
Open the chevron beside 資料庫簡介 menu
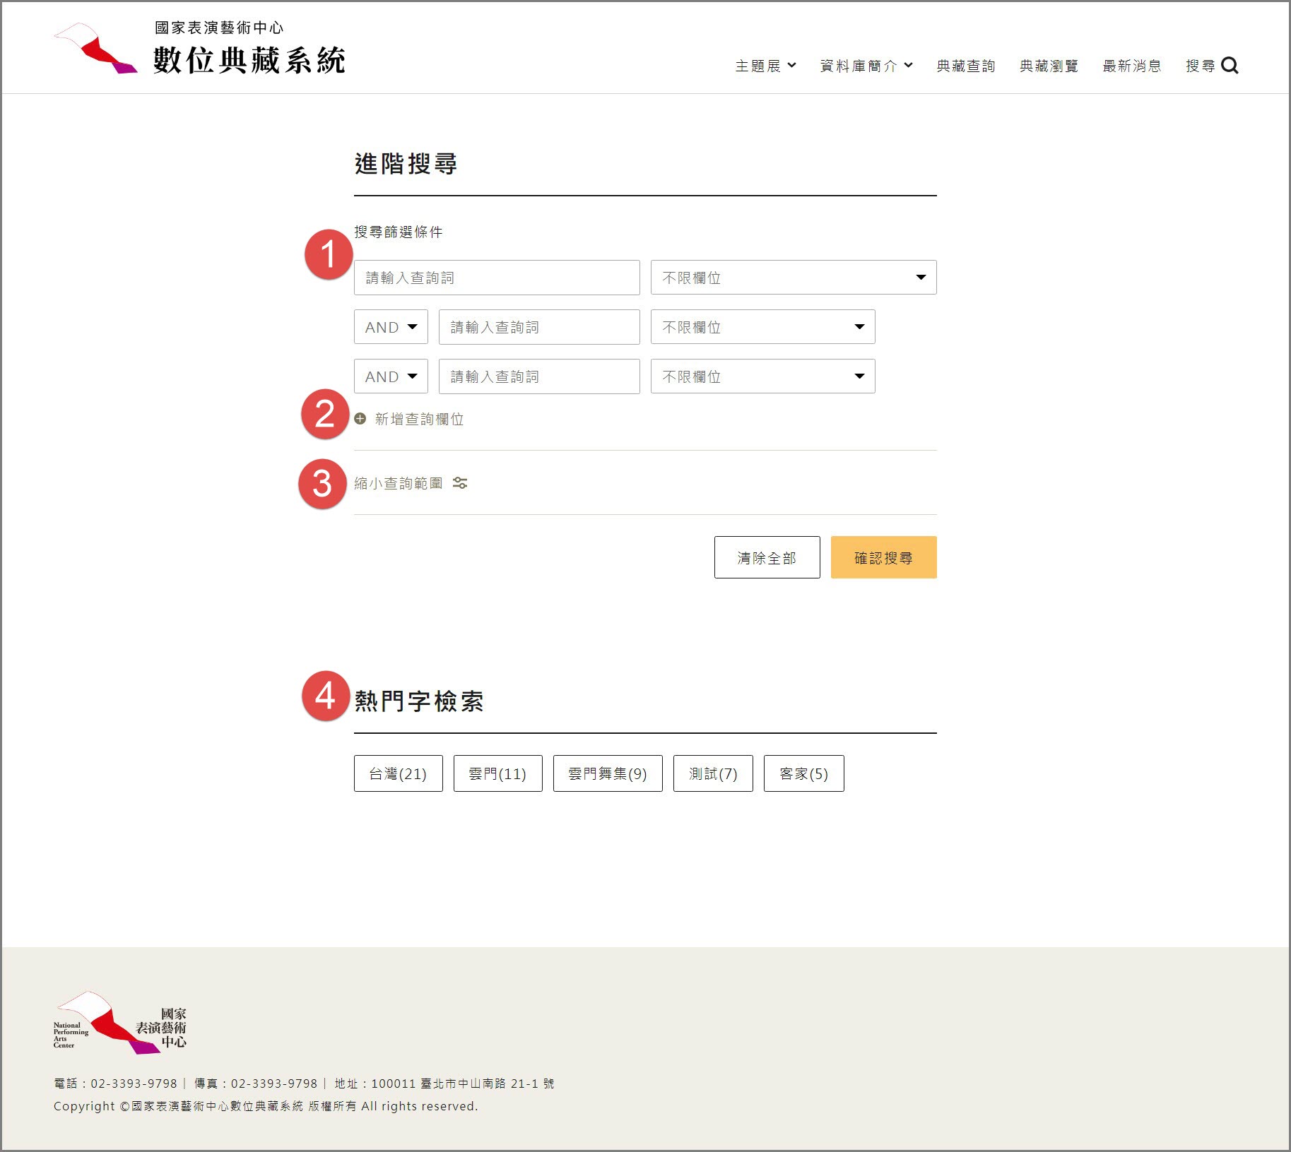tap(909, 66)
